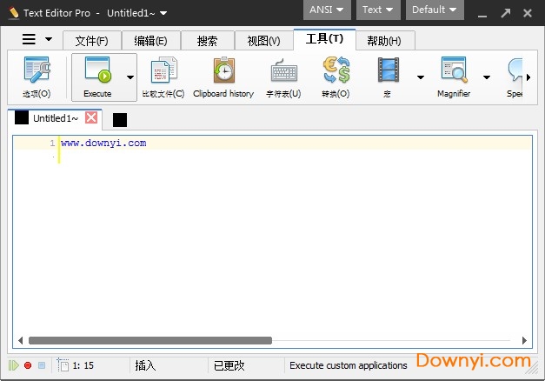Viewport: 545px width, 381px height.
Task: Click the Modified (已更改) status indicator
Action: coord(229,365)
